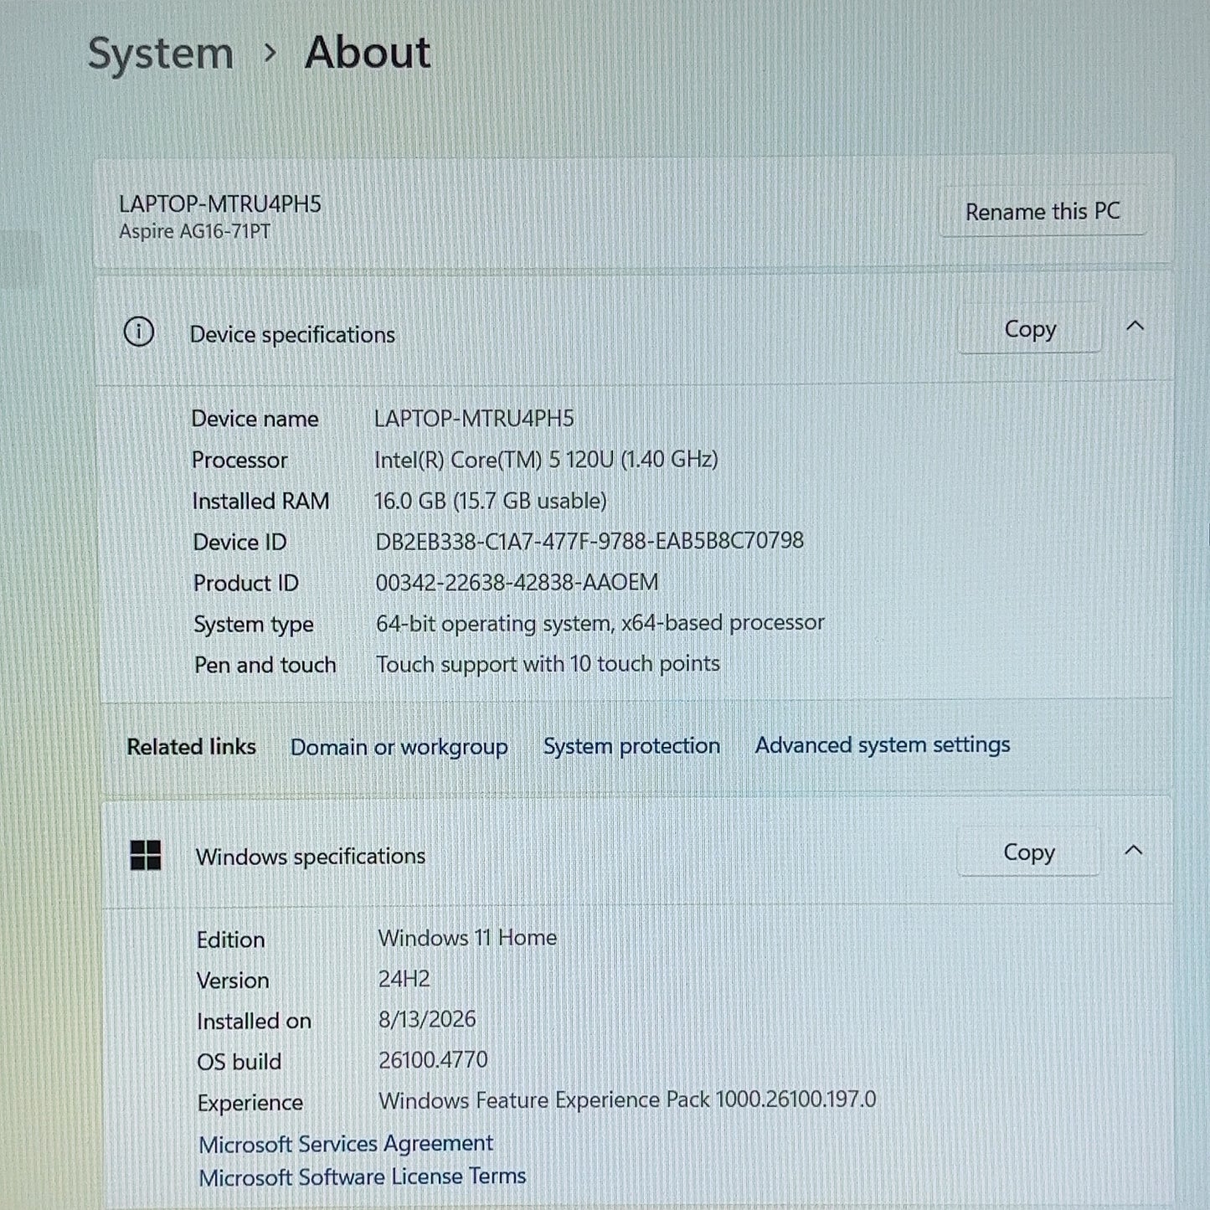Open Microsoft Software License Terms link
1210x1210 pixels.
point(363,1177)
